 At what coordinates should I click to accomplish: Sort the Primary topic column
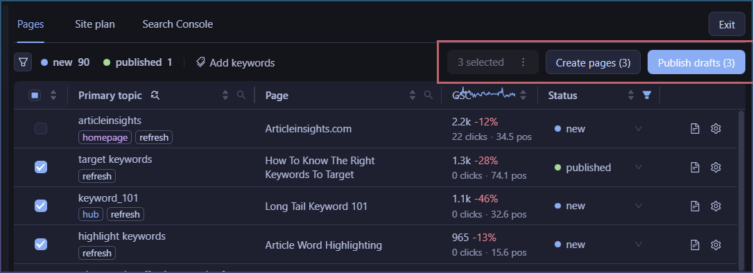click(225, 96)
